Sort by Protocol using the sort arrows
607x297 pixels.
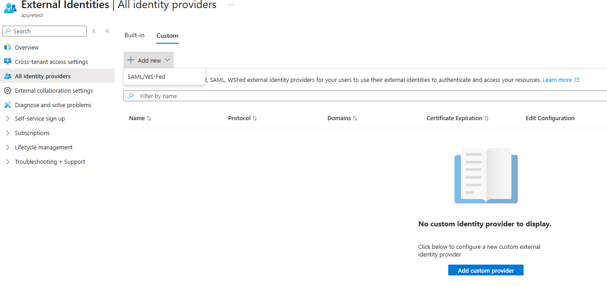click(255, 118)
